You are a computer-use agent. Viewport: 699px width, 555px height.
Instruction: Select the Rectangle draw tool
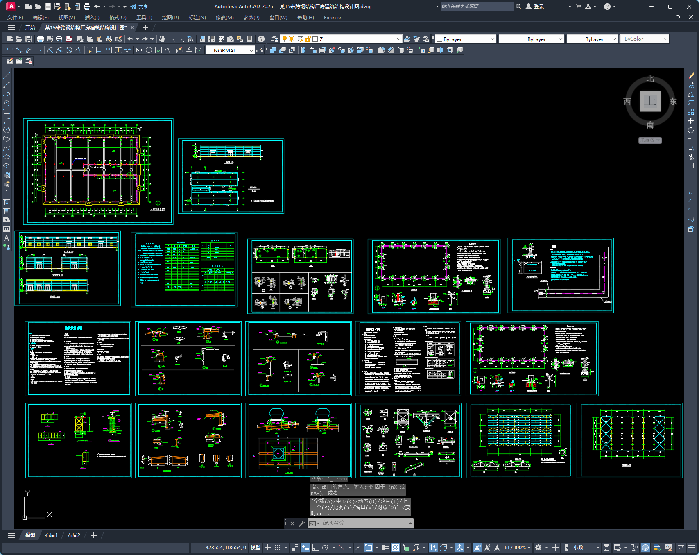tap(7, 112)
